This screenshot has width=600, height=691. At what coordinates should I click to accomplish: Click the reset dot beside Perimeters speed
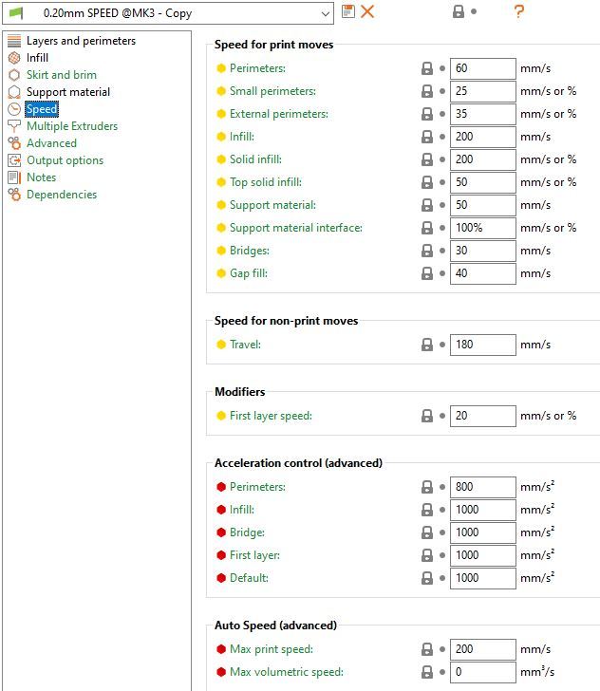[x=442, y=68]
